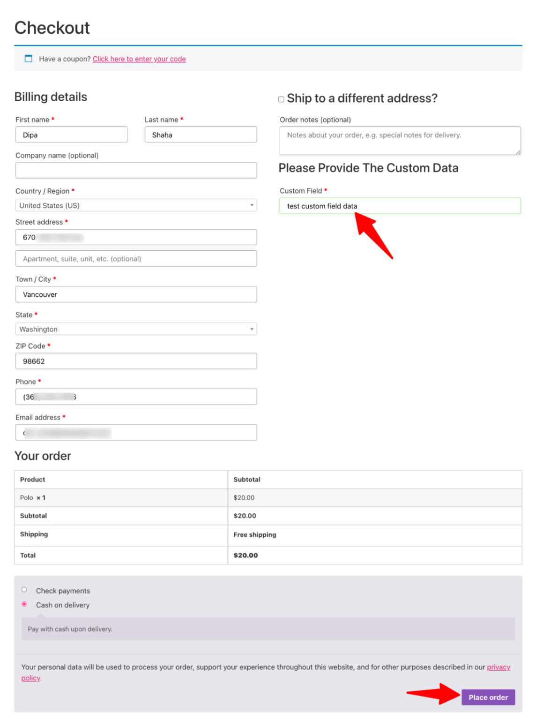This screenshot has width=551, height=720.
Task: Click the ZIP Code field showing 98662
Action: [x=136, y=361]
